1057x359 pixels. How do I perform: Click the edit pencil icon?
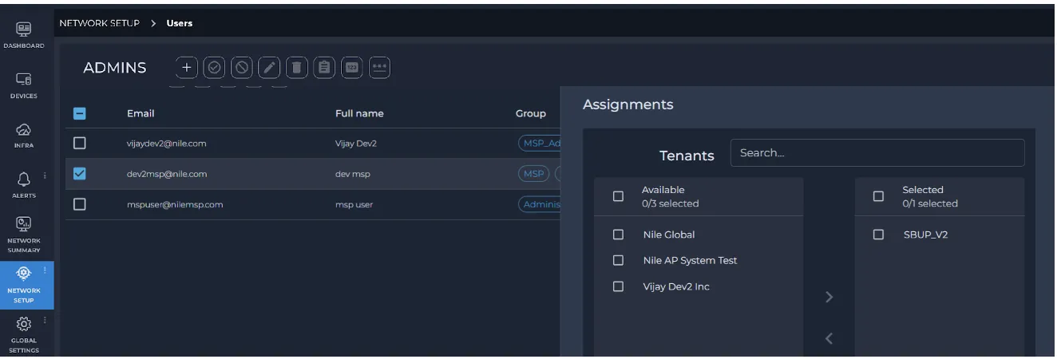pos(269,68)
